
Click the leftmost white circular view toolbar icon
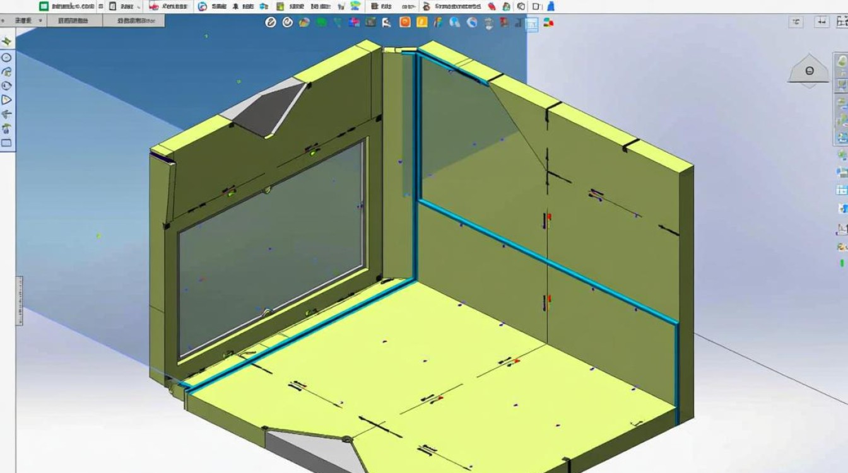[x=271, y=22]
